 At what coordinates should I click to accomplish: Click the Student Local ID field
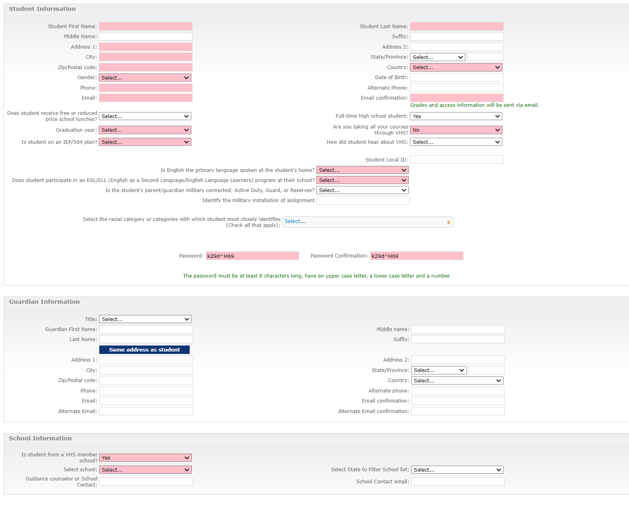coord(457,160)
